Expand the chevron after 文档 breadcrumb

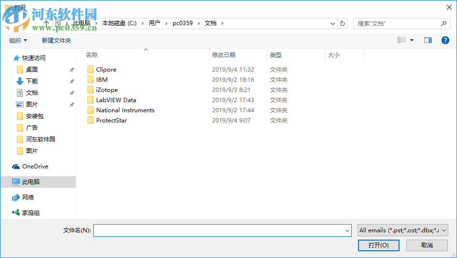(x=222, y=23)
